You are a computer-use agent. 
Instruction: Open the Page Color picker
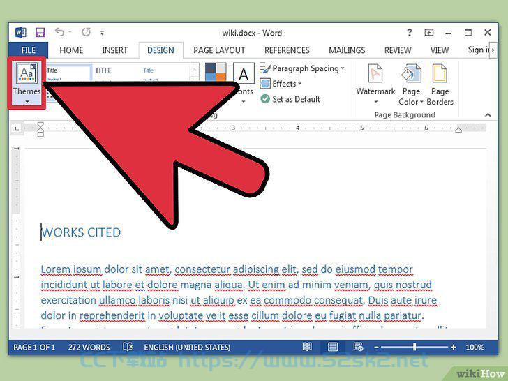pyautogui.click(x=411, y=84)
